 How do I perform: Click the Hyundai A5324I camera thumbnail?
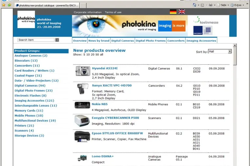(83, 71)
